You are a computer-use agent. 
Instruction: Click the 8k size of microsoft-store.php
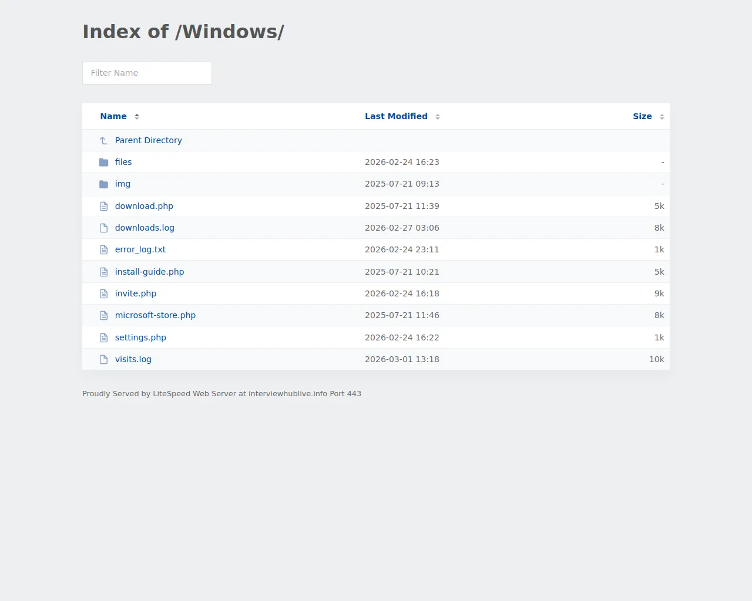[659, 315]
